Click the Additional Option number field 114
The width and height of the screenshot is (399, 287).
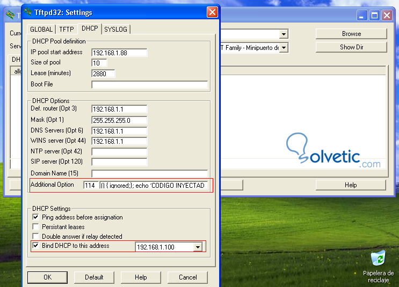click(x=91, y=185)
